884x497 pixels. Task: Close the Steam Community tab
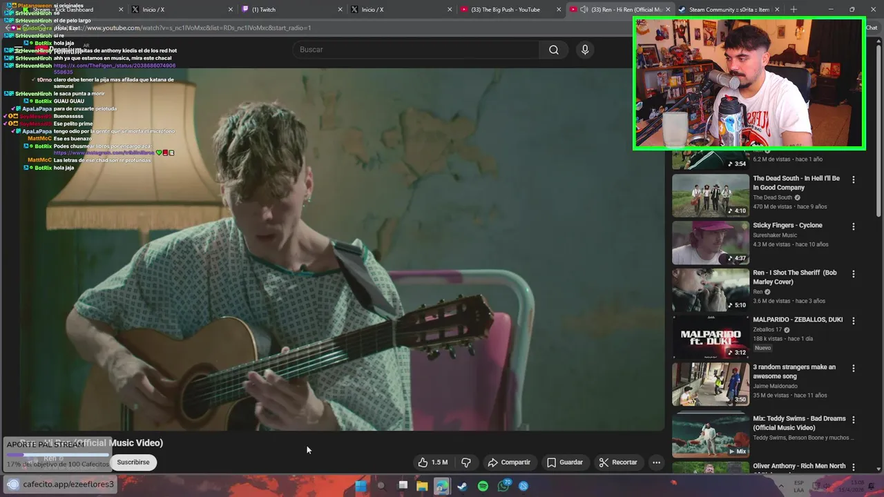click(777, 10)
